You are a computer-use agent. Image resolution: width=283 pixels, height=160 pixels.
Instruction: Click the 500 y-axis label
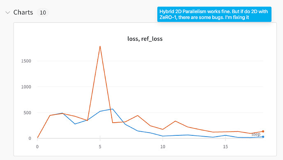tap(28, 112)
